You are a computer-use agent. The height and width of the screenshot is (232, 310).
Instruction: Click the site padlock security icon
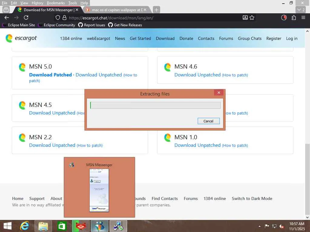[x=64, y=18]
